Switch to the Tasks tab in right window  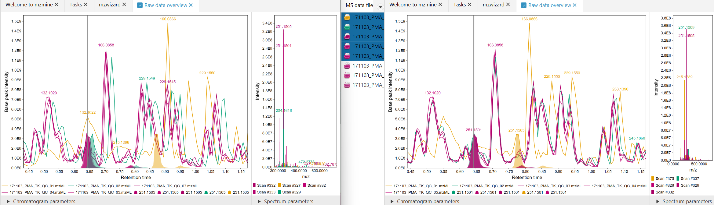click(x=459, y=5)
